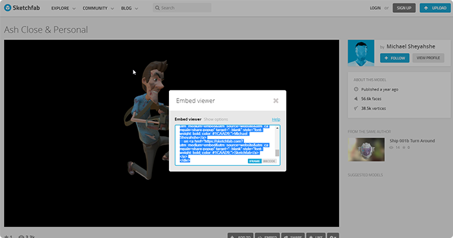This screenshot has width=453, height=238.
Task: Click the embed code scrollbar thumb
Action: pos(277,152)
